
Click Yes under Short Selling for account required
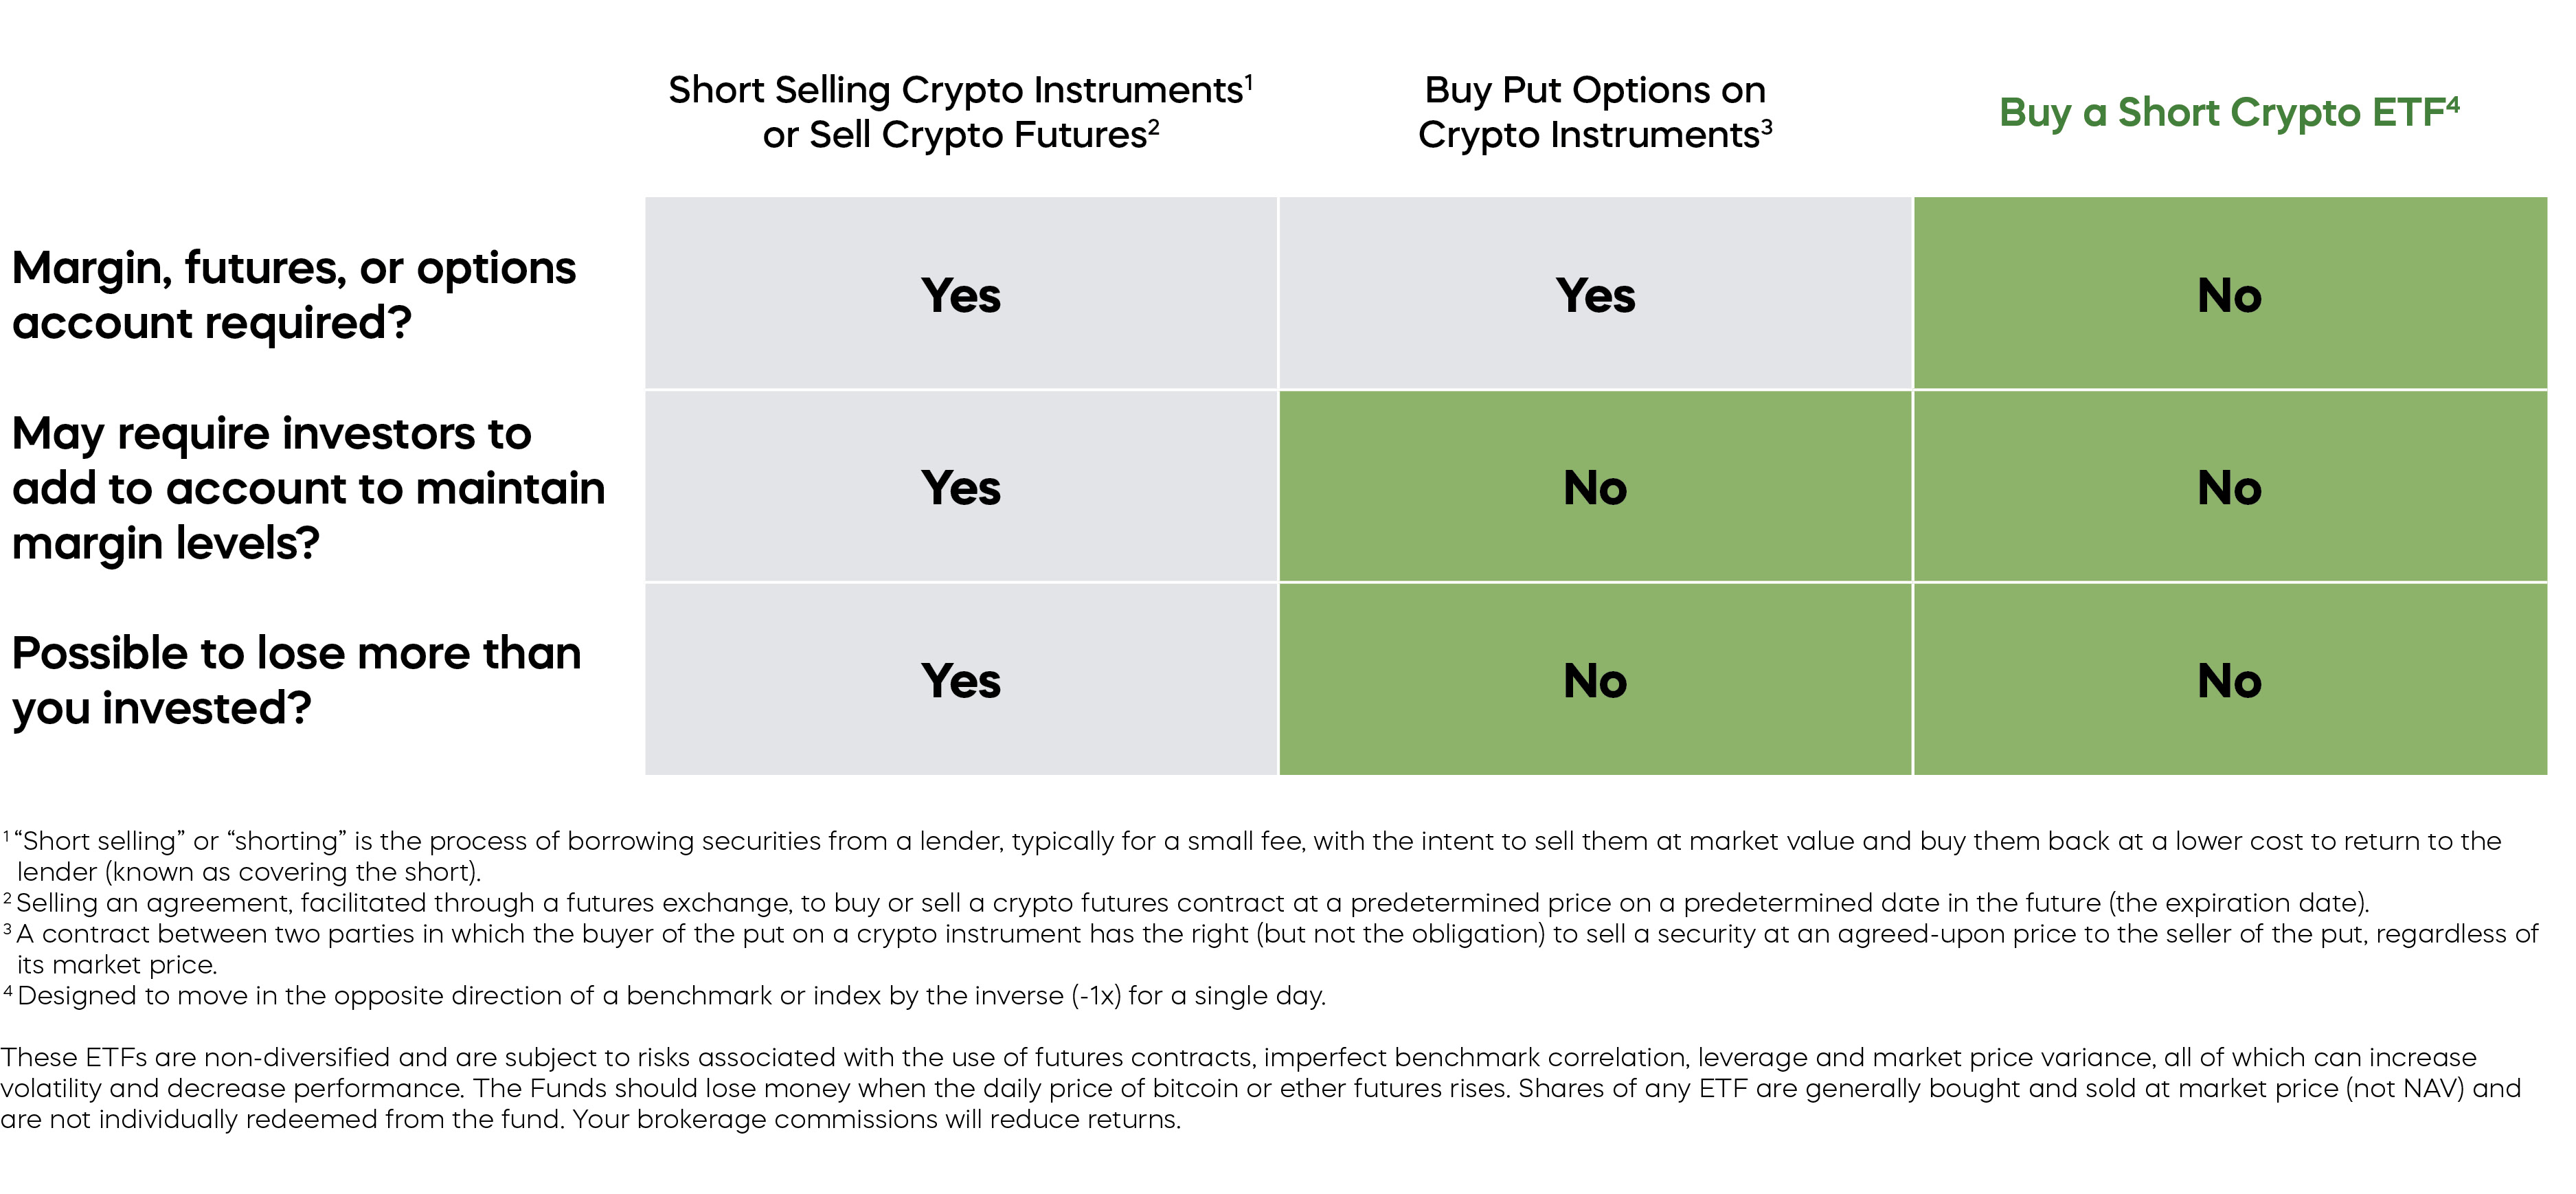(x=960, y=295)
